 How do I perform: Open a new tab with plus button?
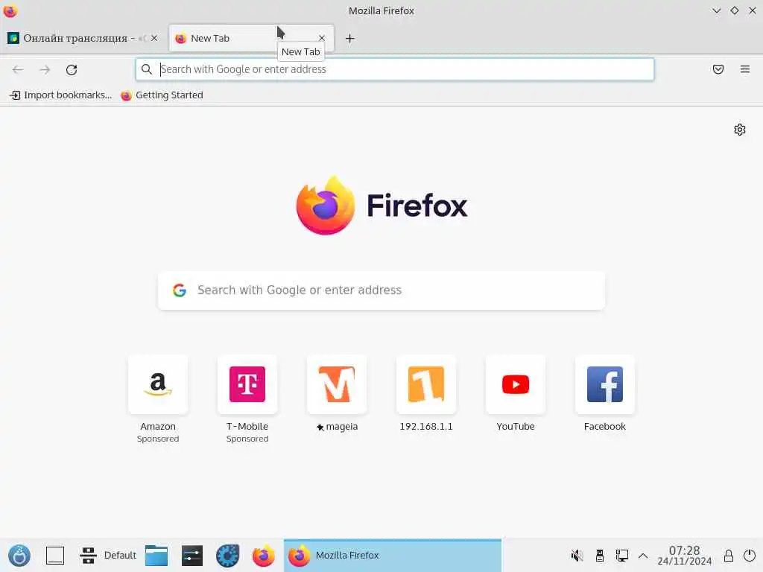(350, 39)
